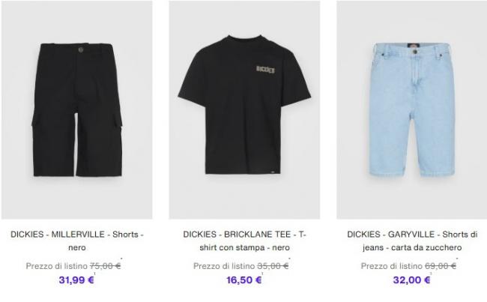Open the black Millerville cargo shorts photo

point(76,109)
